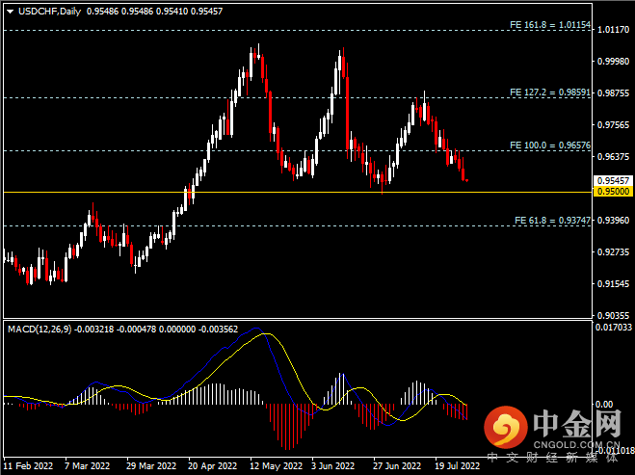Click the 1.01170 price scale value
Screen dimensions: 635x475
(614, 30)
